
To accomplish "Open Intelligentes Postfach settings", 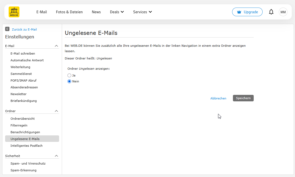I will coord(26,146).
